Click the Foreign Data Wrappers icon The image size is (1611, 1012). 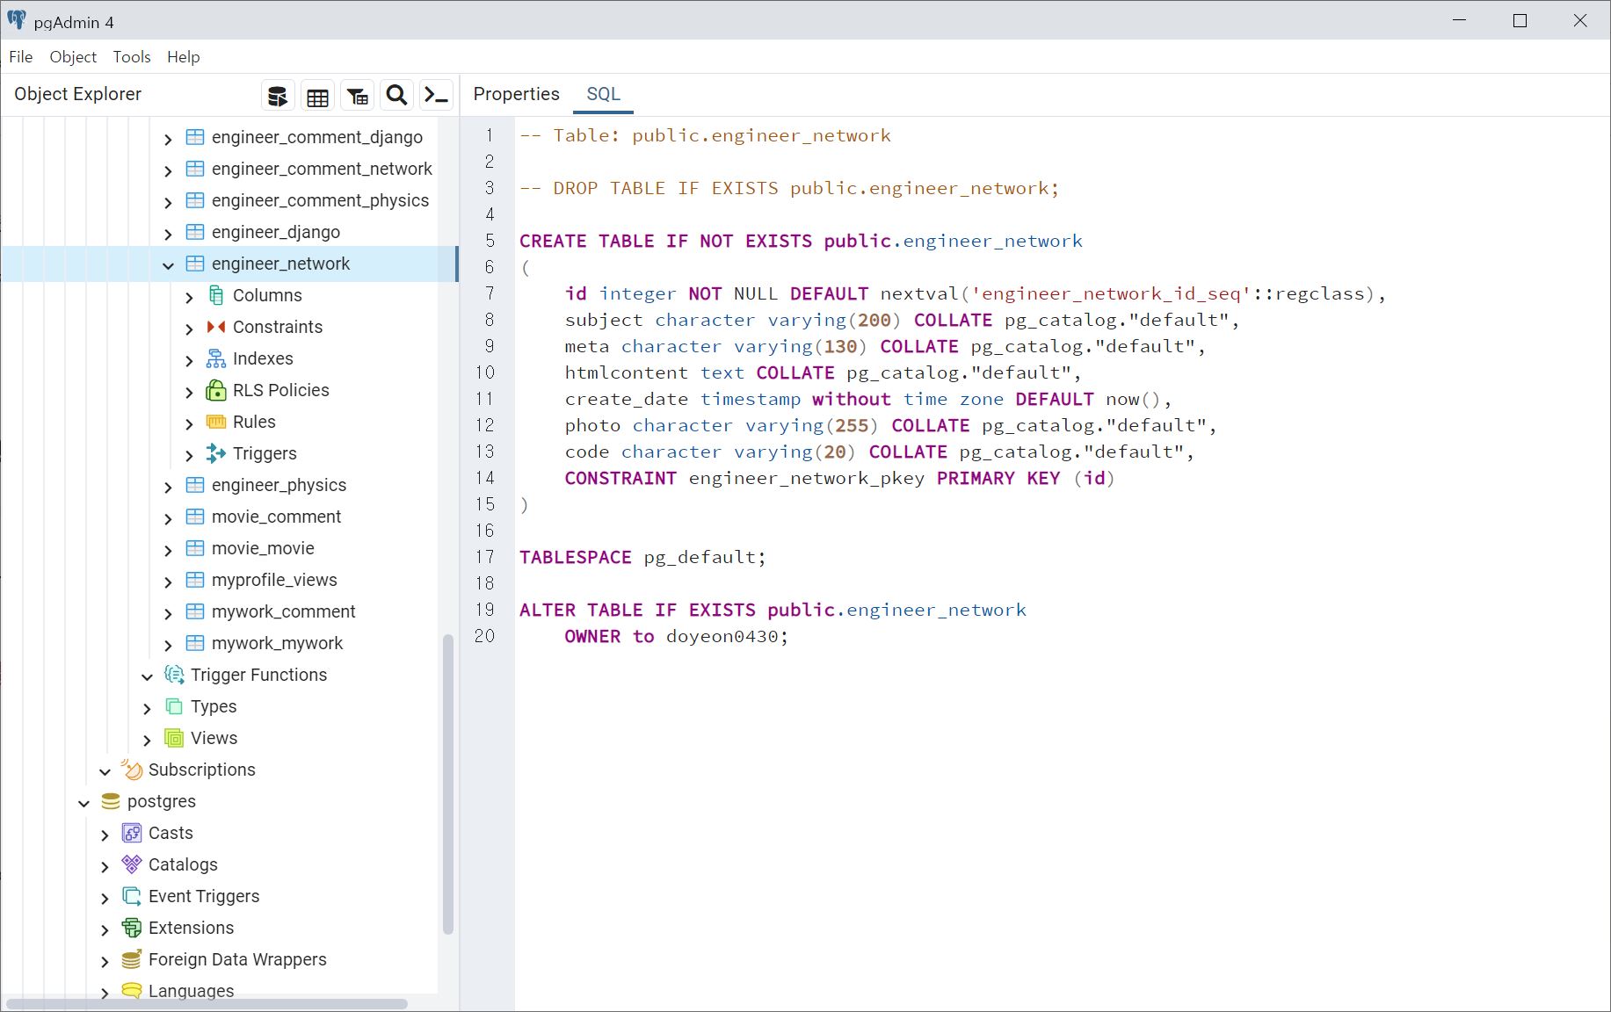tap(132, 959)
